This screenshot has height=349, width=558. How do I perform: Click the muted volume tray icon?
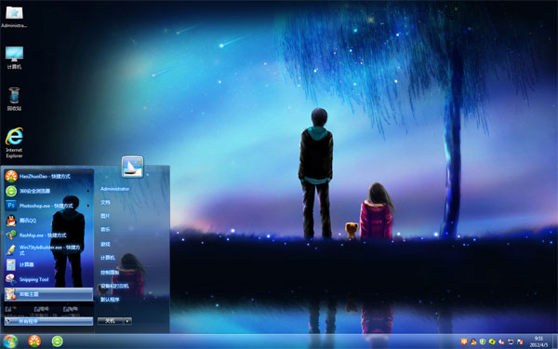(x=501, y=342)
